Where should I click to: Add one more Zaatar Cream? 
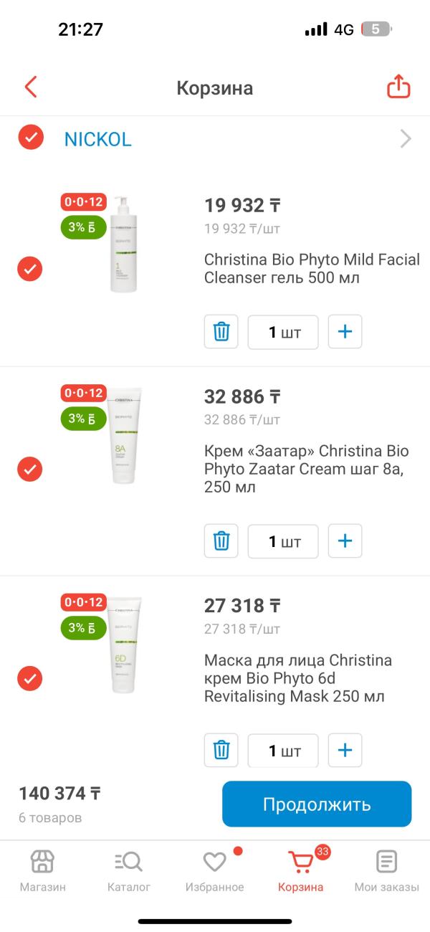345,541
